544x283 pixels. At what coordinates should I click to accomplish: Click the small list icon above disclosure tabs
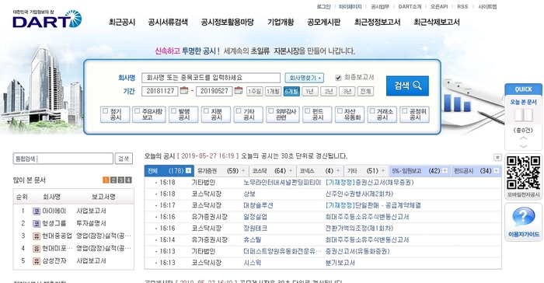click(497, 157)
